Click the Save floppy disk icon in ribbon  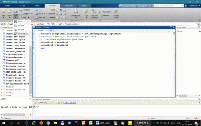(16, 11)
